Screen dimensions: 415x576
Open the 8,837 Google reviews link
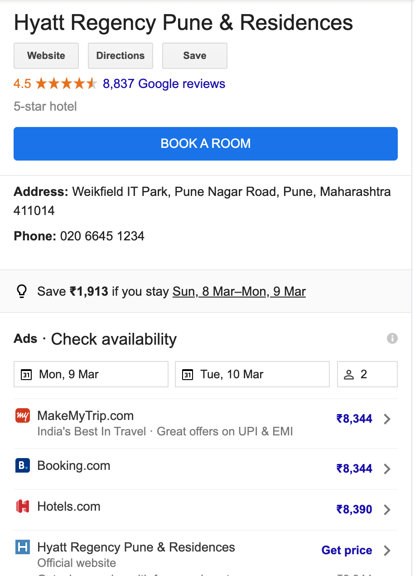[x=164, y=84]
